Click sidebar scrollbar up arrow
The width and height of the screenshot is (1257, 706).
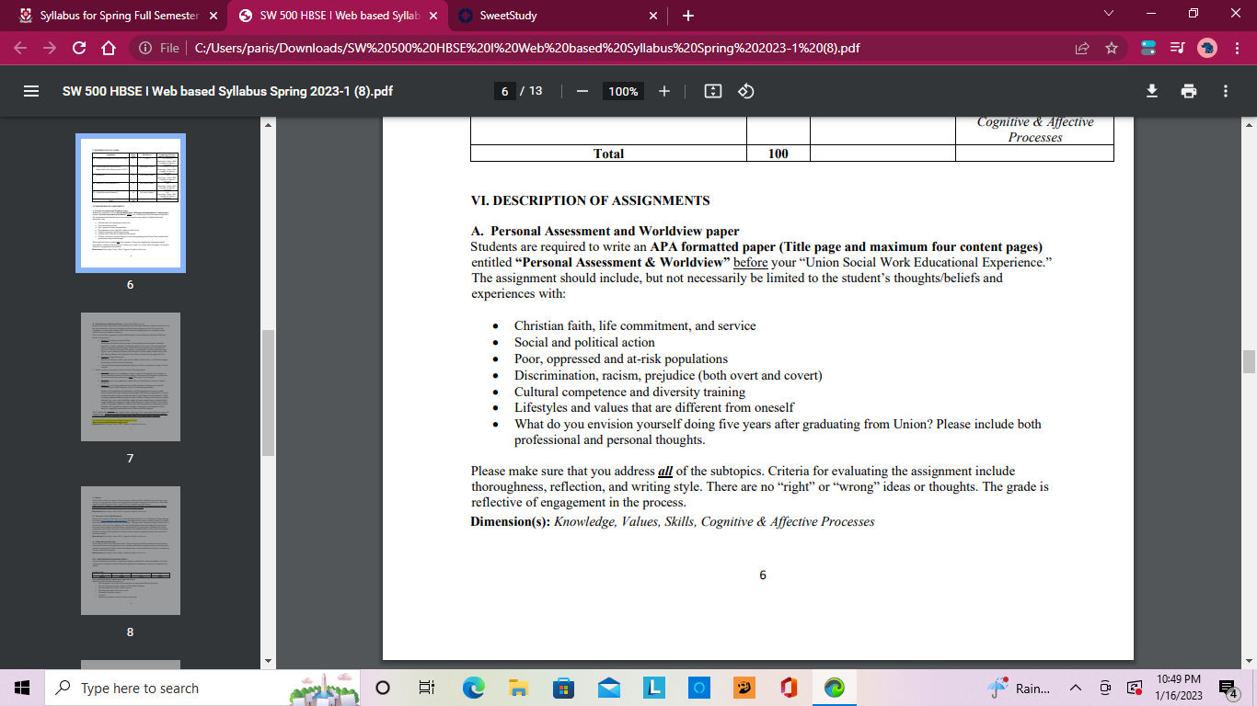point(268,124)
